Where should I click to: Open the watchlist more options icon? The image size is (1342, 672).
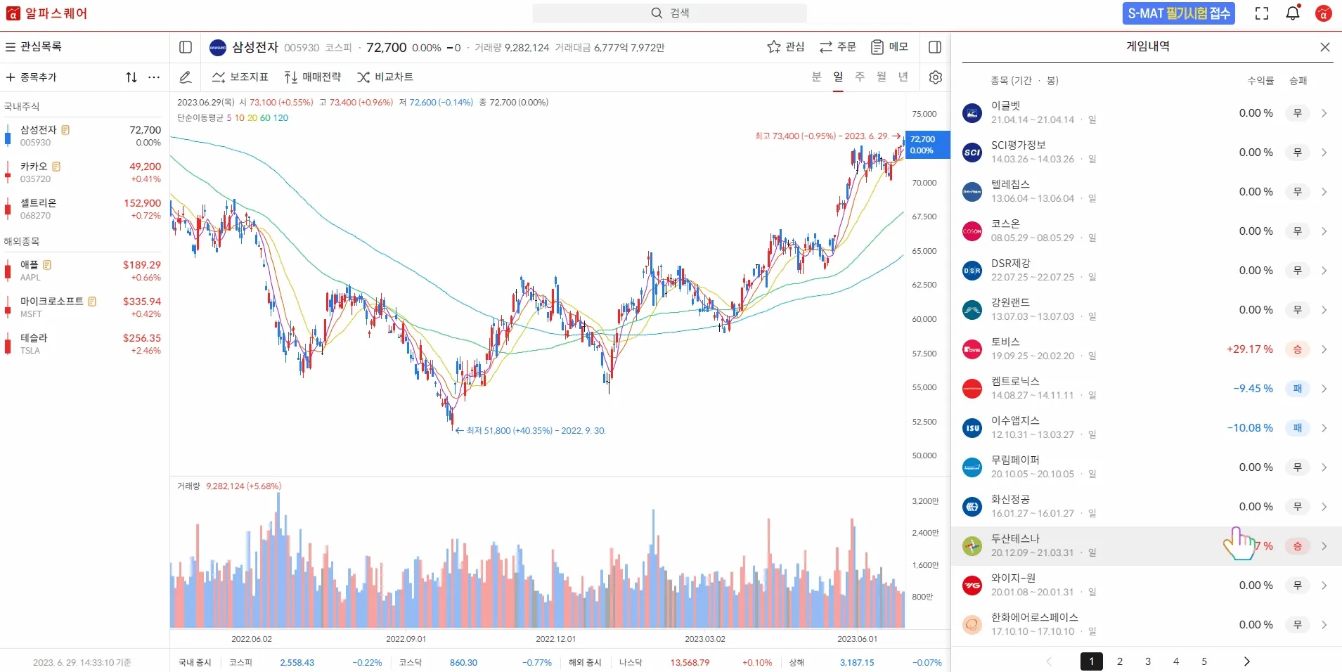click(154, 77)
